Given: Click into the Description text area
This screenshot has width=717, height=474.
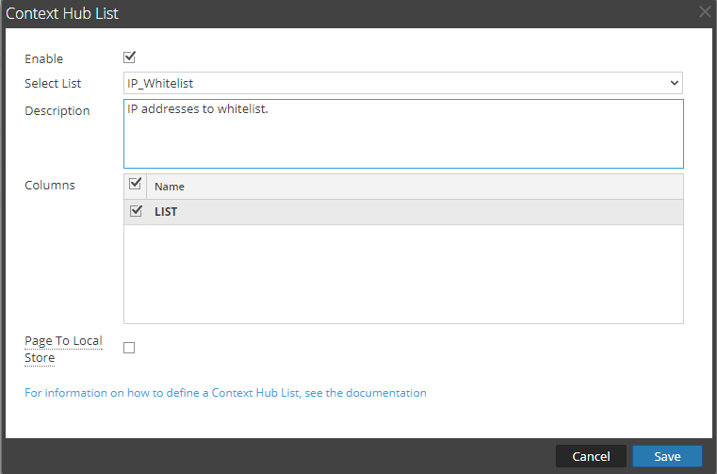Looking at the screenshot, I should point(402,133).
